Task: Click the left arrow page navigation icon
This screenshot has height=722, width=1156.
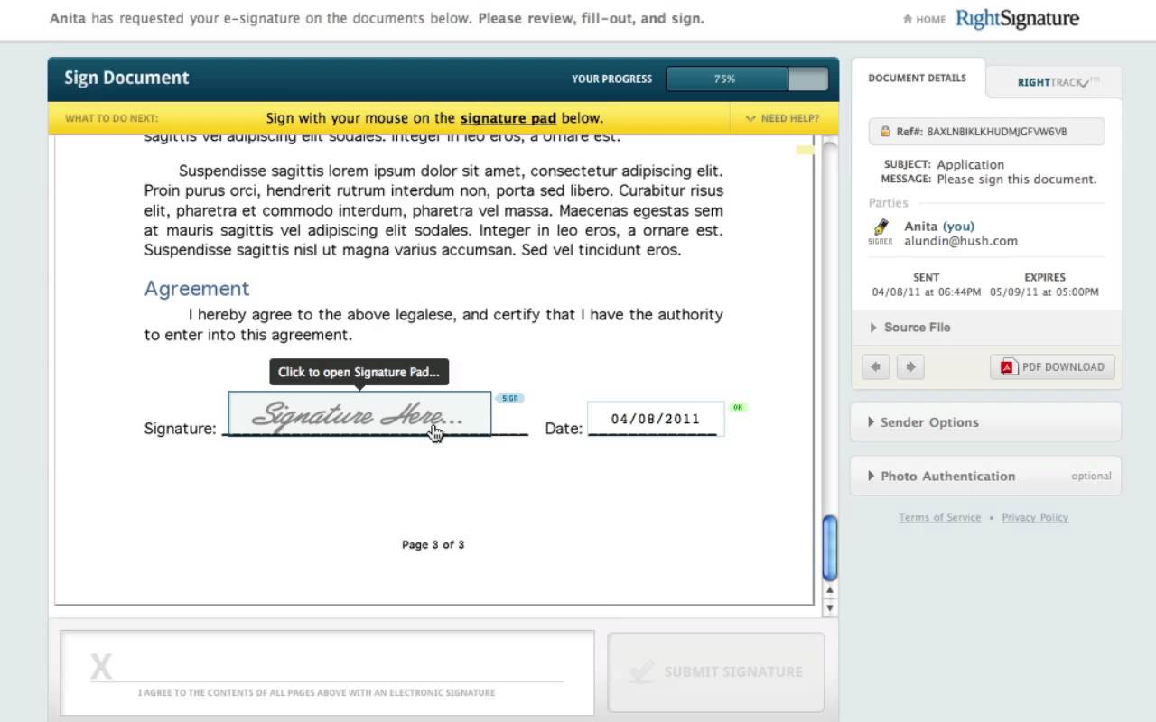Action: [874, 366]
